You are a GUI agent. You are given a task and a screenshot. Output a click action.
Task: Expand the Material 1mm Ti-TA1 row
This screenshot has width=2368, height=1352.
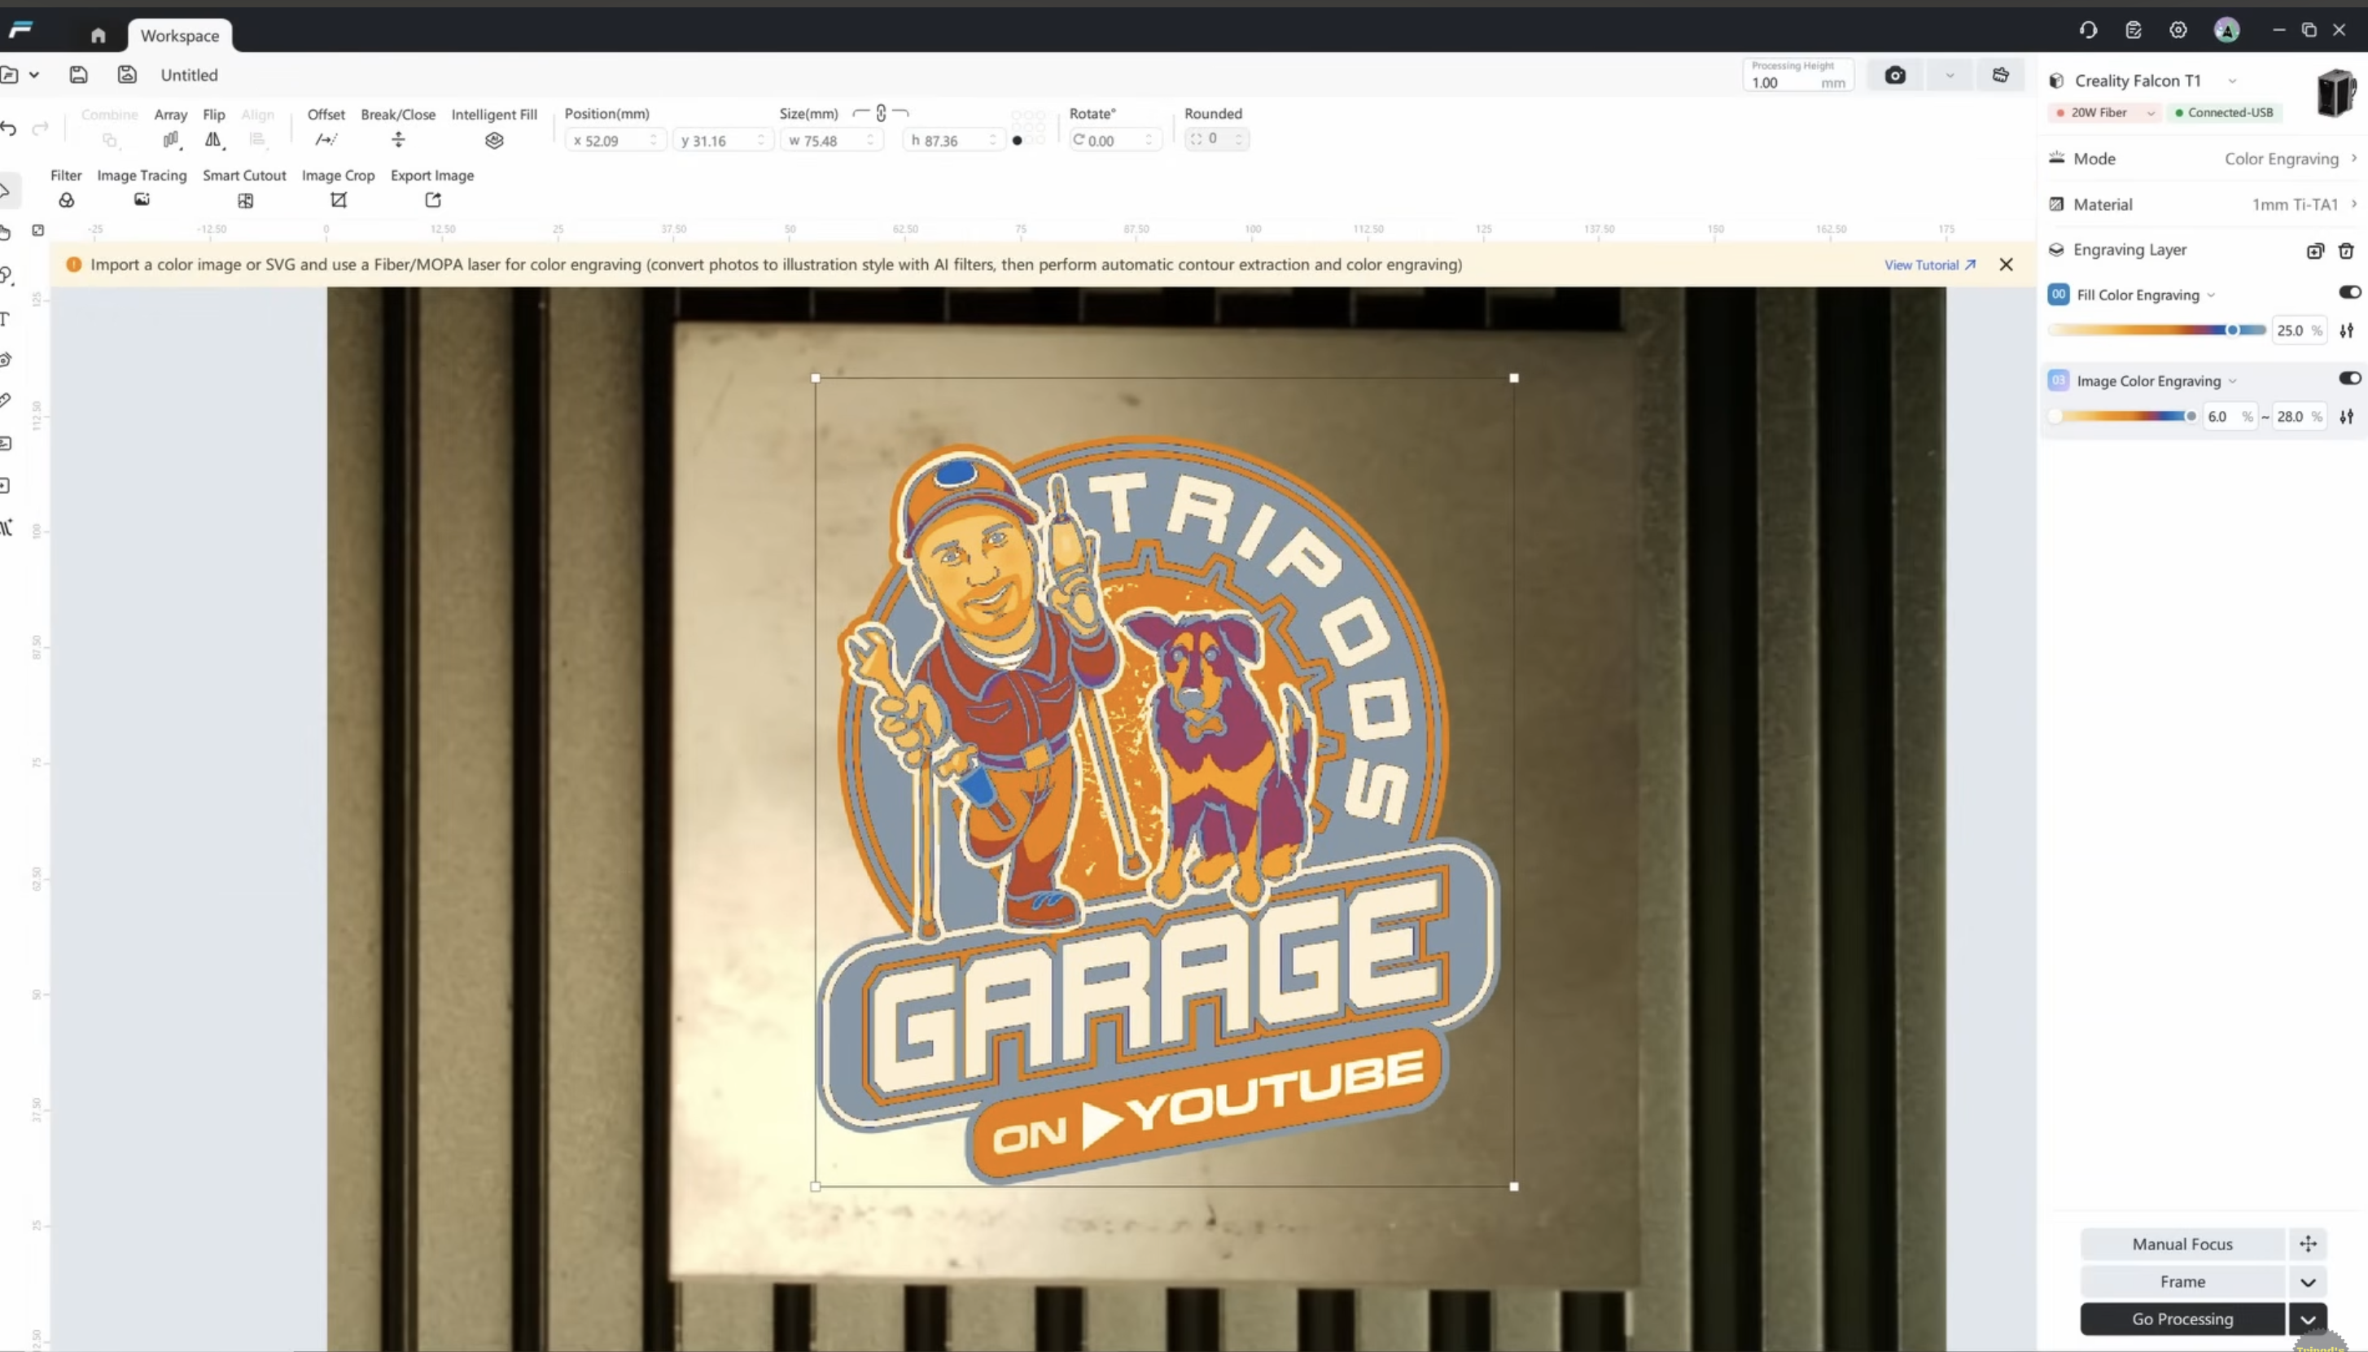(2202, 204)
